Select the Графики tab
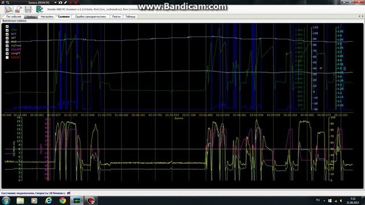The width and height of the screenshot is (365, 205). (63, 17)
